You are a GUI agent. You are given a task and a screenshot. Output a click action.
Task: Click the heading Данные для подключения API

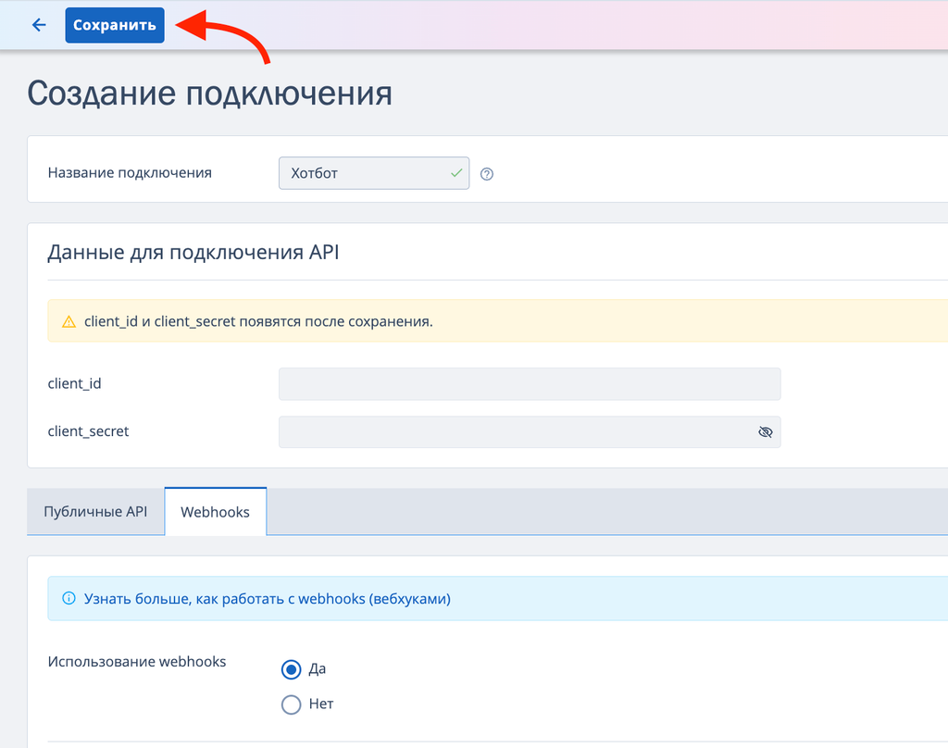(x=193, y=252)
